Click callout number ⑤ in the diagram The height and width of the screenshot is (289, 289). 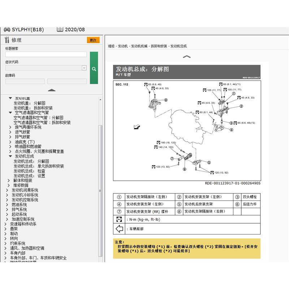click(x=209, y=162)
